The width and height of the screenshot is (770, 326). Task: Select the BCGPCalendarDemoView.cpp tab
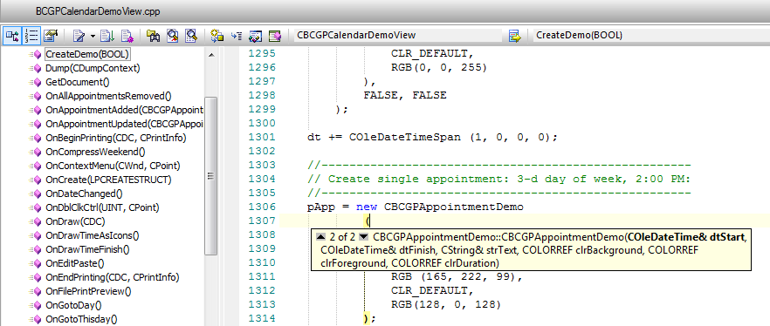98,11
